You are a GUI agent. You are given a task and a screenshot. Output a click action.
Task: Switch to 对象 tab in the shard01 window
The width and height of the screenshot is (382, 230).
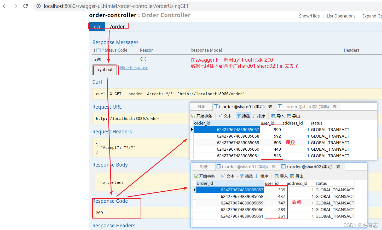201,107
